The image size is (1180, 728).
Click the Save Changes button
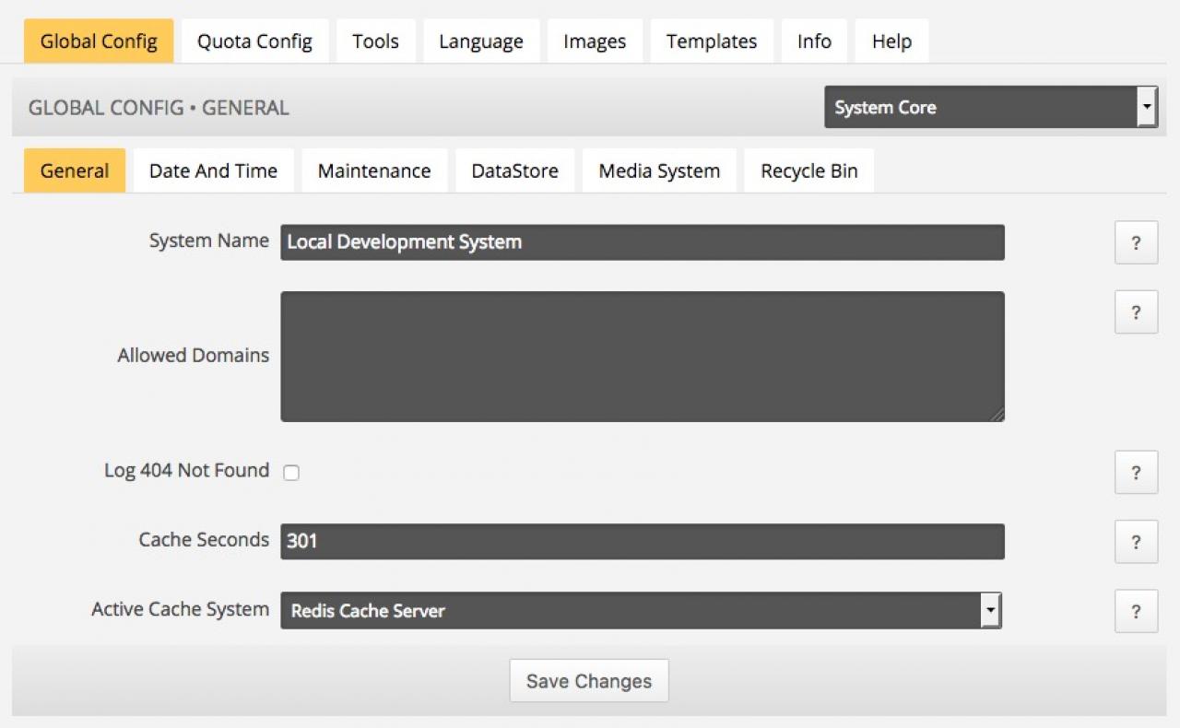pos(588,681)
